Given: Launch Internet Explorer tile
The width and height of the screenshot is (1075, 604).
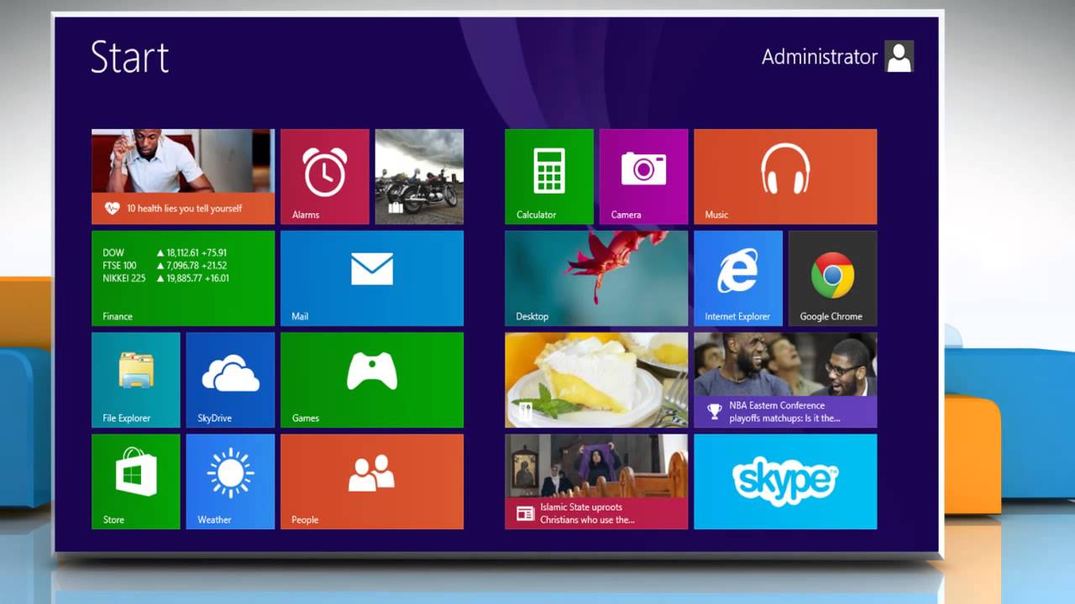Looking at the screenshot, I should pyautogui.click(x=738, y=278).
